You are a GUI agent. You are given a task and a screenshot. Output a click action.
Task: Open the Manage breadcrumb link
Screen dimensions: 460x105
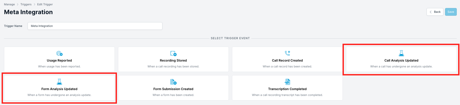coord(9,4)
